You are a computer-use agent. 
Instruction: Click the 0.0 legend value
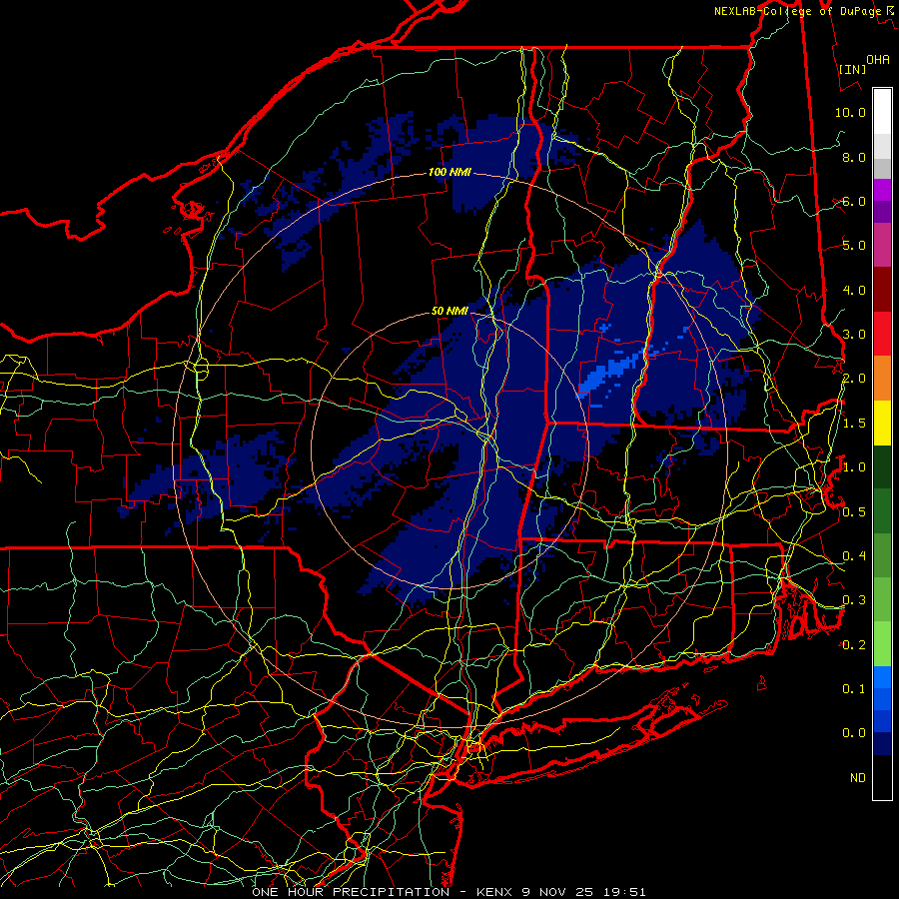854,733
